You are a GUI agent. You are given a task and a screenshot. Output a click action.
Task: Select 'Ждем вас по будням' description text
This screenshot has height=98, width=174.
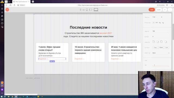tap(49, 54)
